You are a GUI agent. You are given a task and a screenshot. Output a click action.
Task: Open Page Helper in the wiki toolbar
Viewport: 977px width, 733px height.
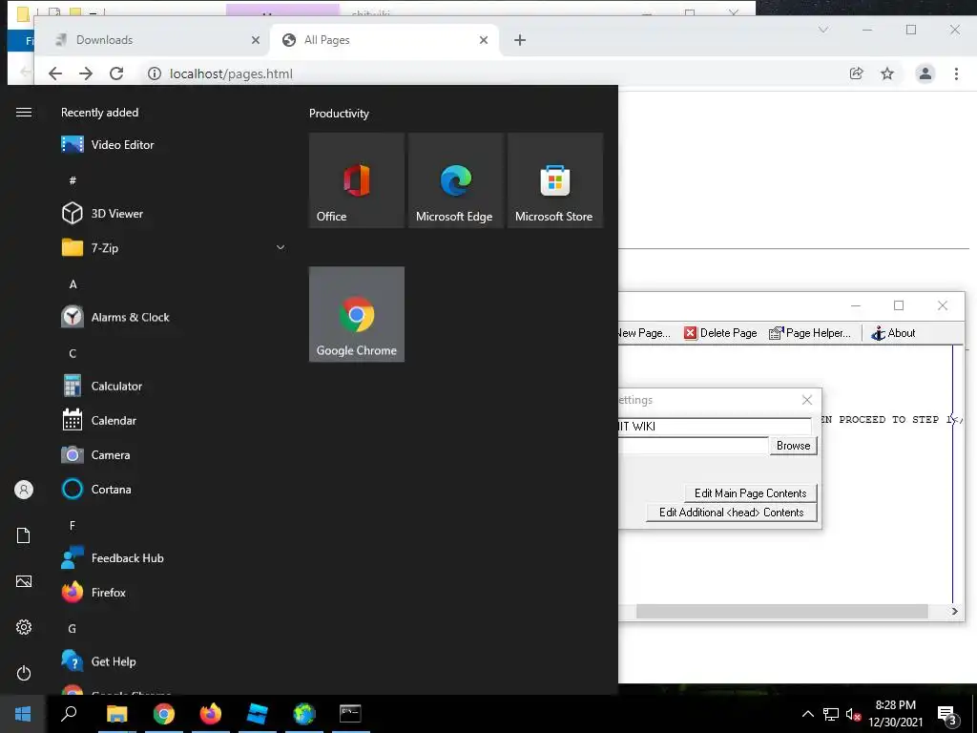pos(810,333)
